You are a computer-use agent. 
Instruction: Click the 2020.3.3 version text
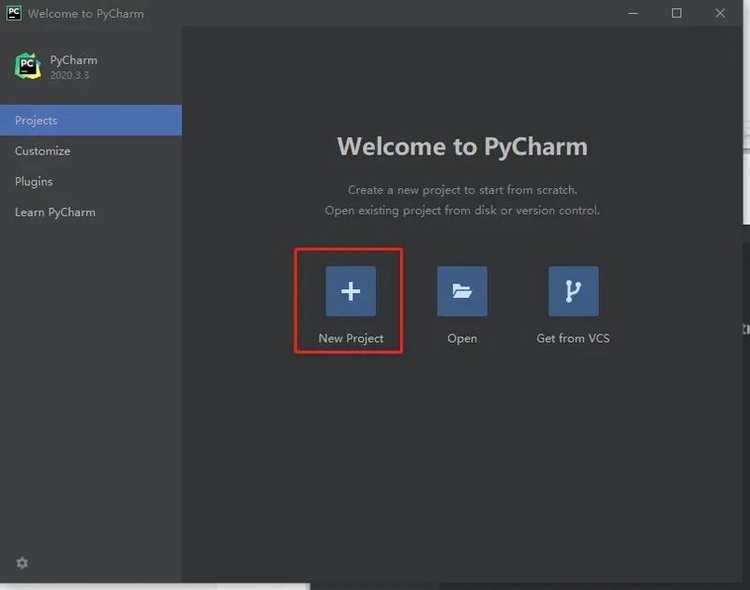(69, 75)
